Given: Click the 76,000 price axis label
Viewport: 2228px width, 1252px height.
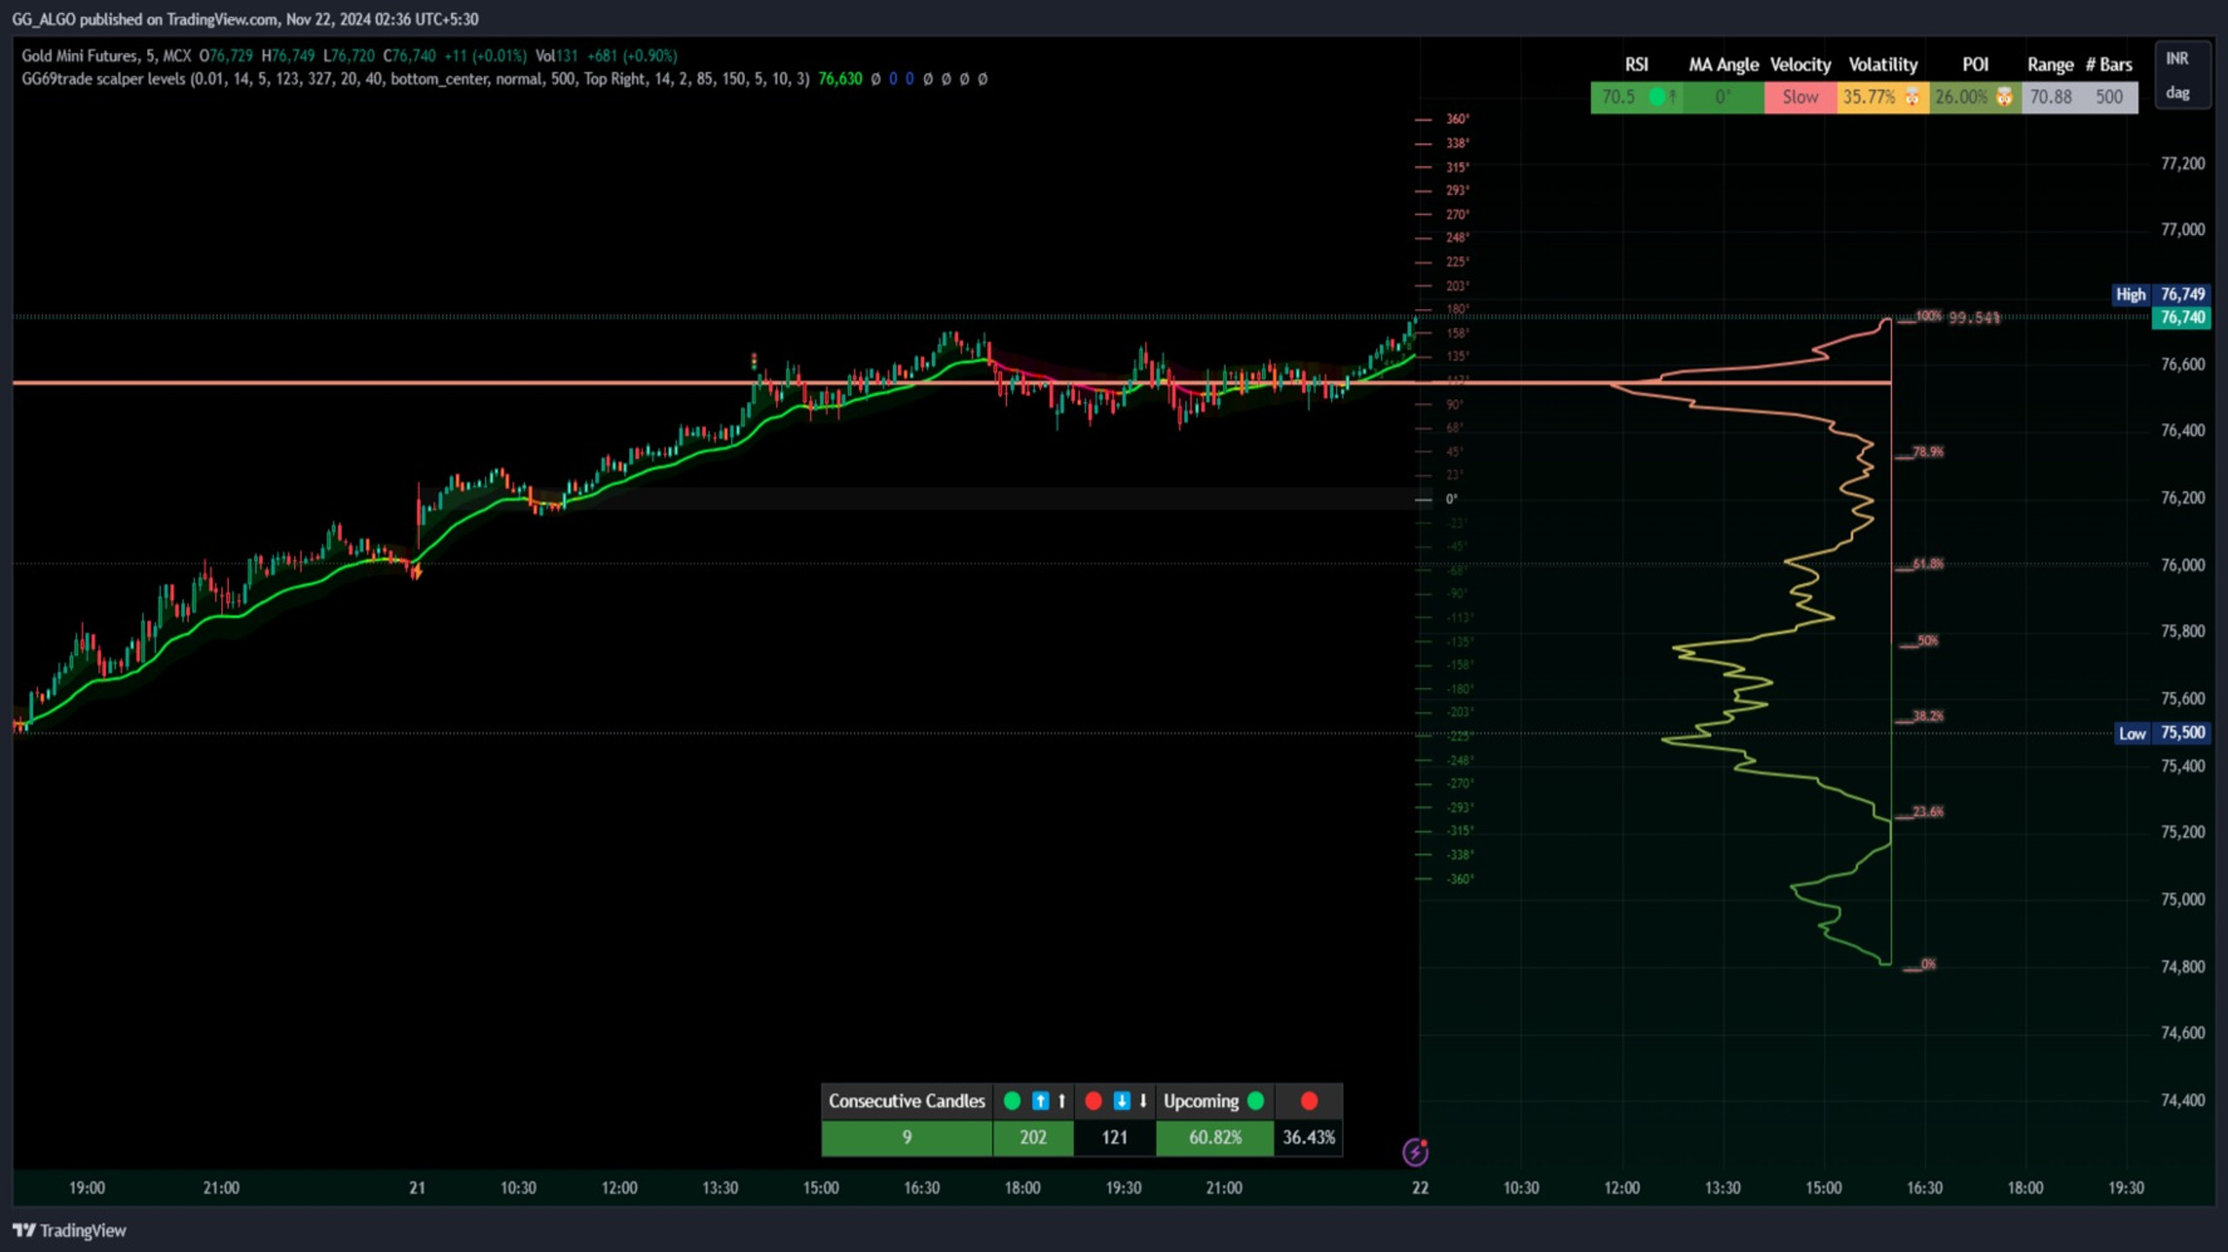Looking at the screenshot, I should [2183, 565].
